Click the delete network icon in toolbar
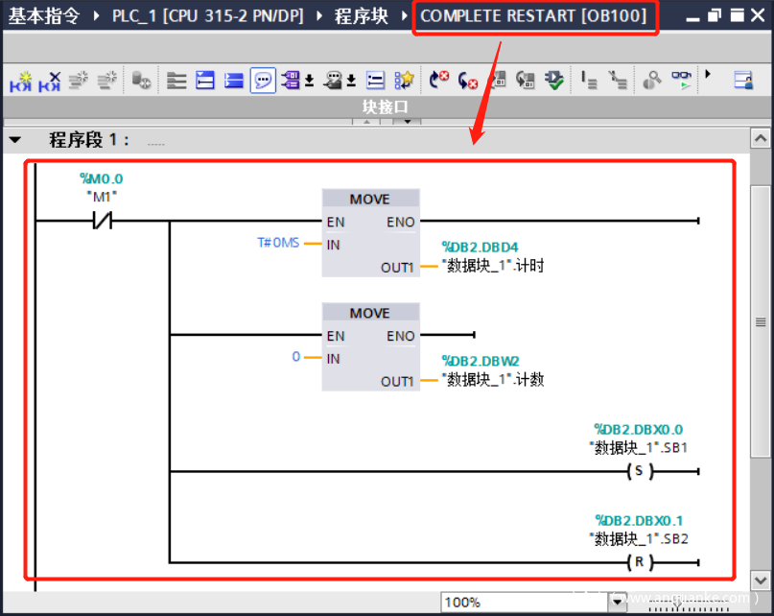This screenshot has width=774, height=616. pyautogui.click(x=49, y=81)
